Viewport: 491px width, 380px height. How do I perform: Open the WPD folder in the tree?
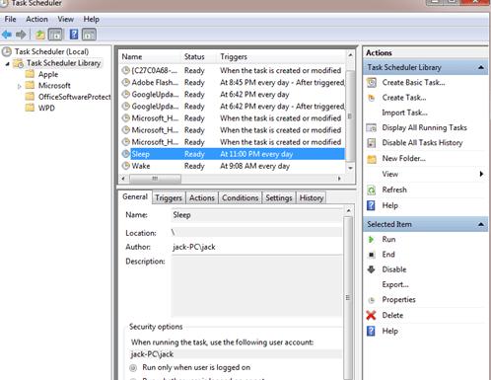pyautogui.click(x=46, y=108)
